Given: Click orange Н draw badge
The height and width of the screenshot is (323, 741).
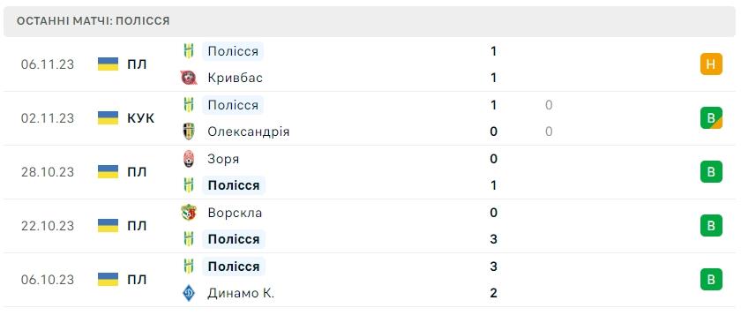Looking at the screenshot, I should 711,64.
